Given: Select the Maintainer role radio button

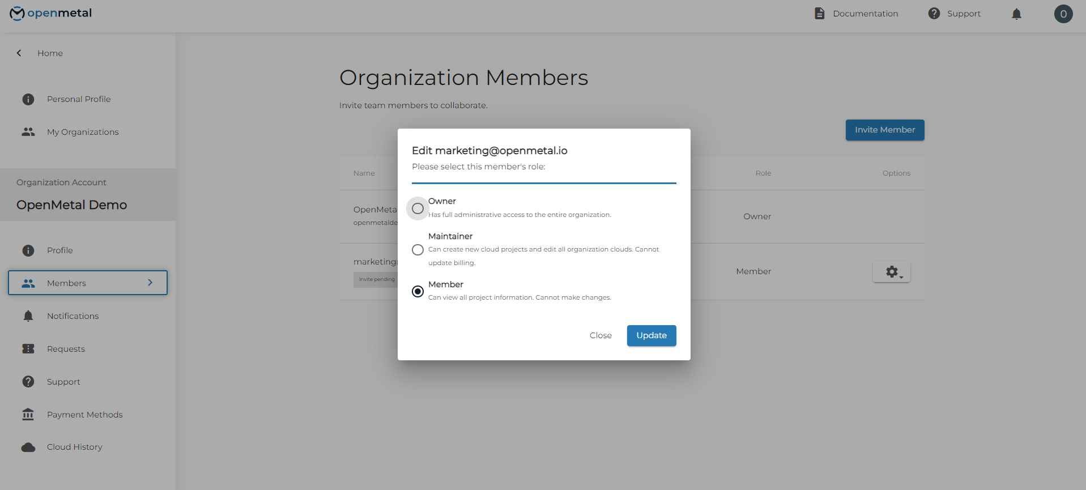Looking at the screenshot, I should [x=418, y=250].
